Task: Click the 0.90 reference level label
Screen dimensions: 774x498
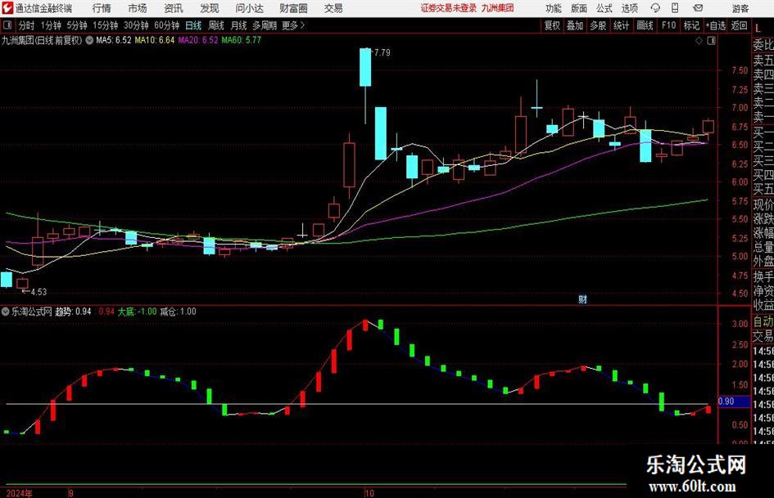Action: tap(726, 402)
